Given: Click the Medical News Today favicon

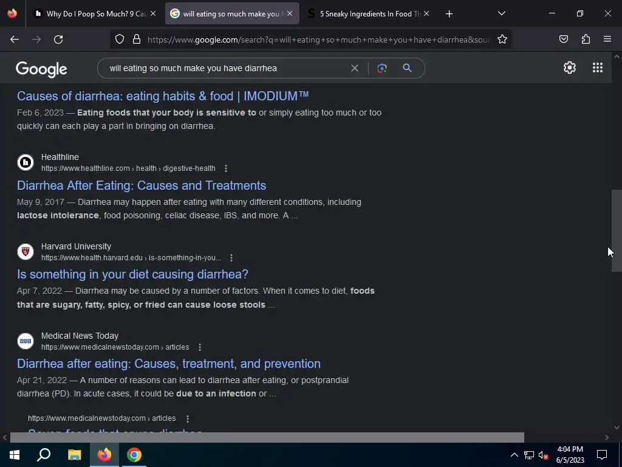Looking at the screenshot, I should [x=26, y=341].
